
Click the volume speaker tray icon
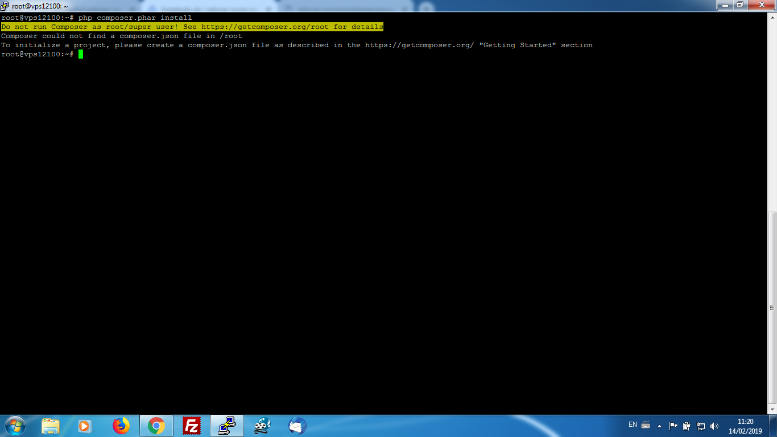pyautogui.click(x=714, y=426)
